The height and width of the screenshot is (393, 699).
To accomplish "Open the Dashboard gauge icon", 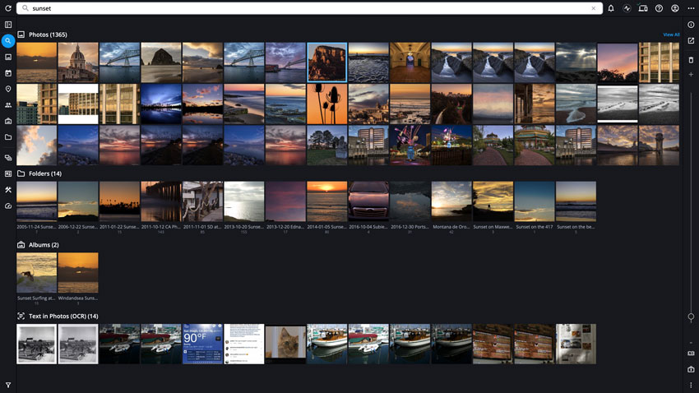I will click(8, 206).
